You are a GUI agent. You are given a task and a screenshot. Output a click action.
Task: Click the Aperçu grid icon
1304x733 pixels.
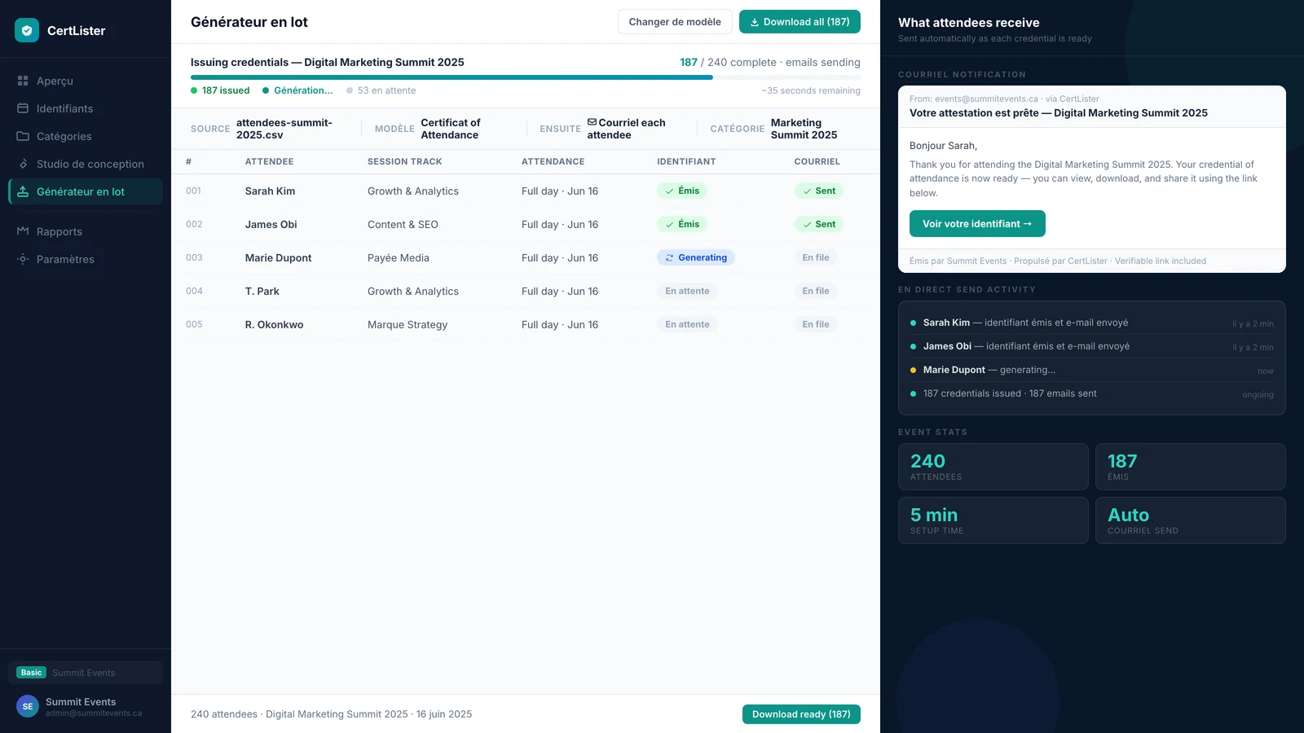tap(23, 81)
